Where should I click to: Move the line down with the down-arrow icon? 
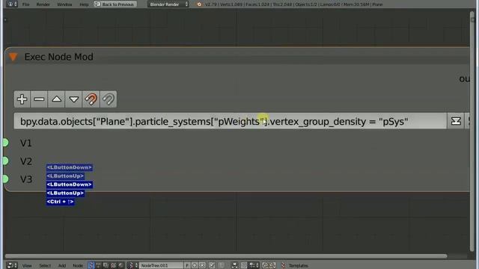point(73,99)
